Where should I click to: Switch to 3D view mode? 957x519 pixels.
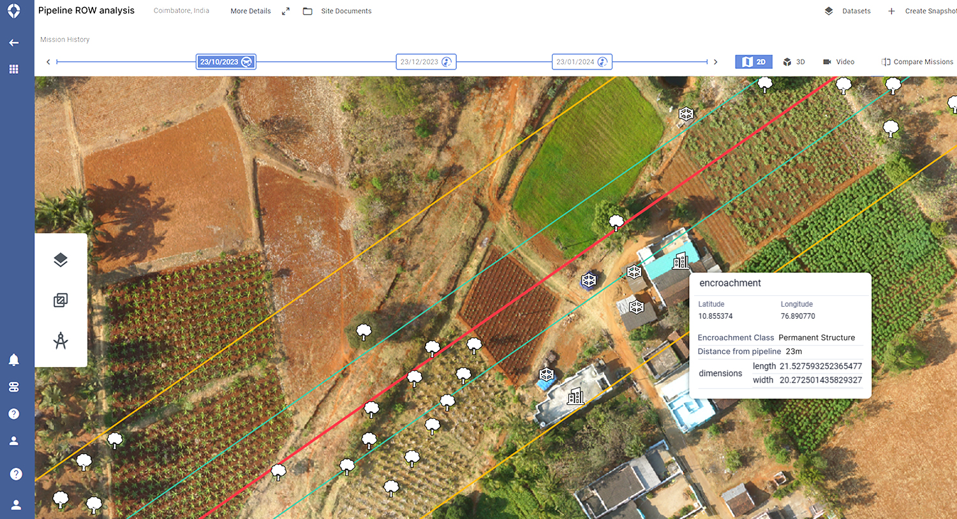click(x=794, y=62)
